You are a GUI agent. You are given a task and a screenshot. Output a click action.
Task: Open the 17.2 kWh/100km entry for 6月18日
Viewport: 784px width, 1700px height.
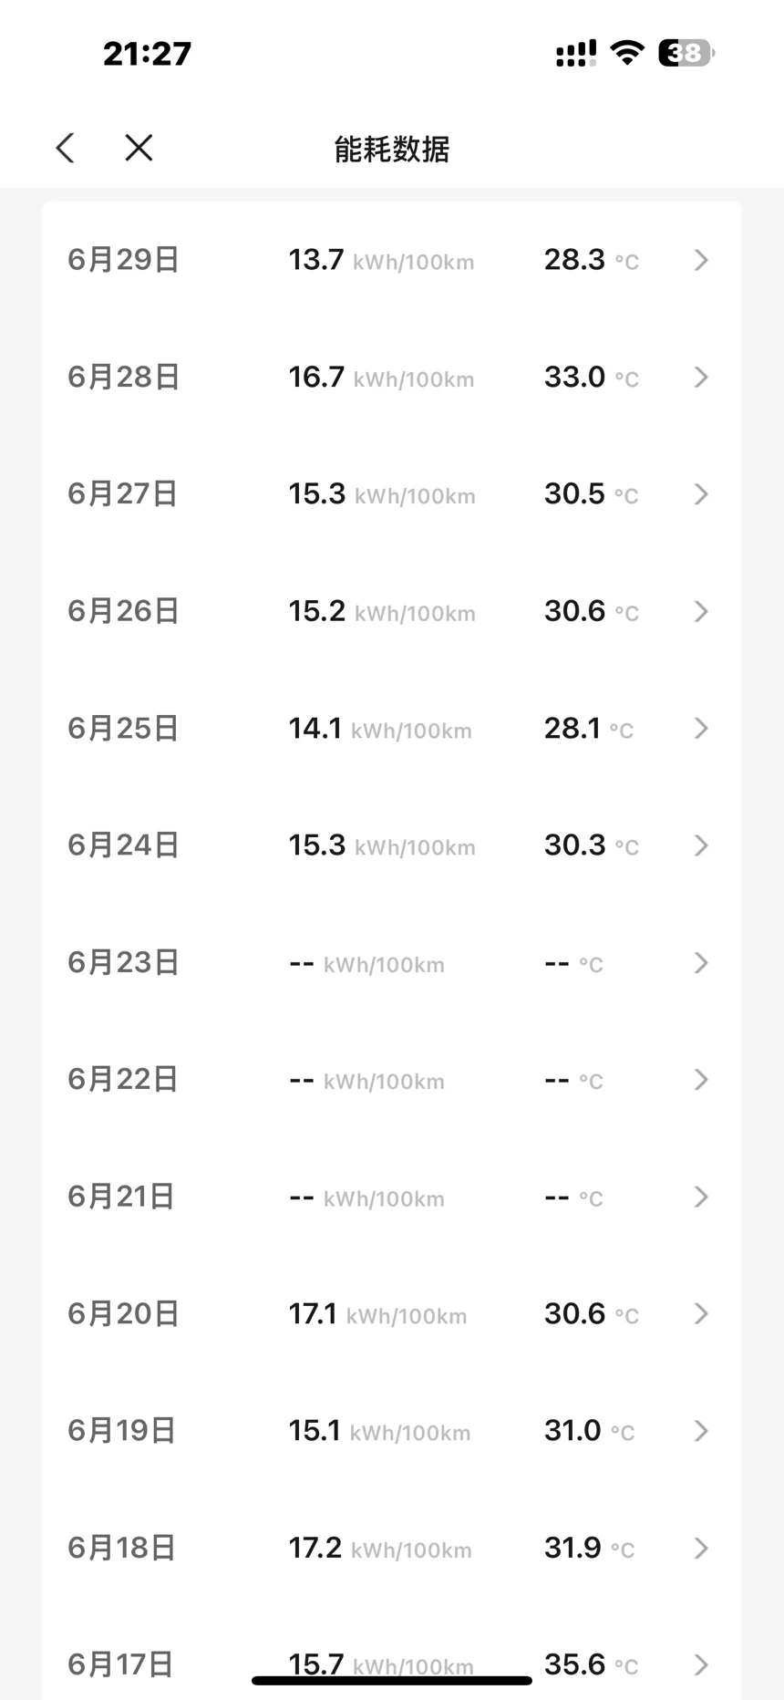coord(380,1548)
